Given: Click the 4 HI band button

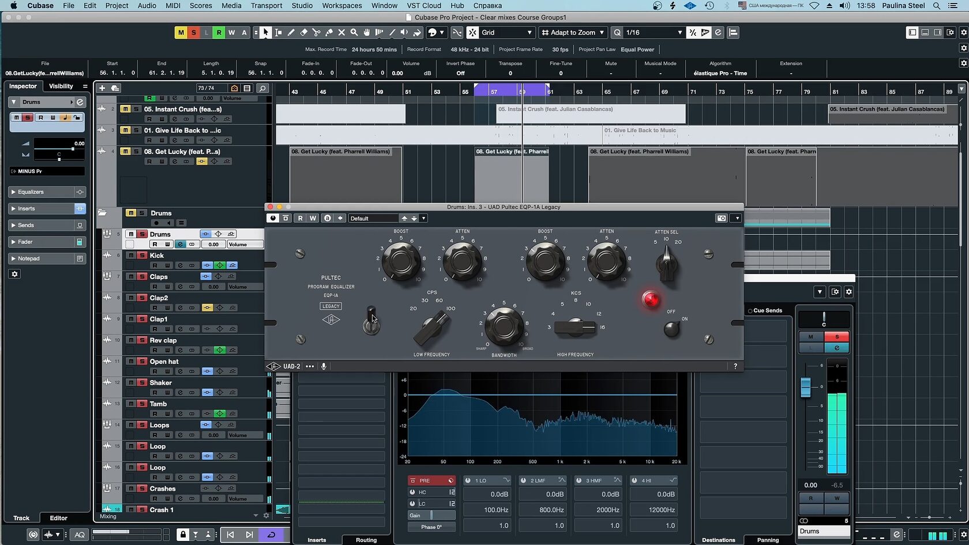Looking at the screenshot, I should point(653,480).
